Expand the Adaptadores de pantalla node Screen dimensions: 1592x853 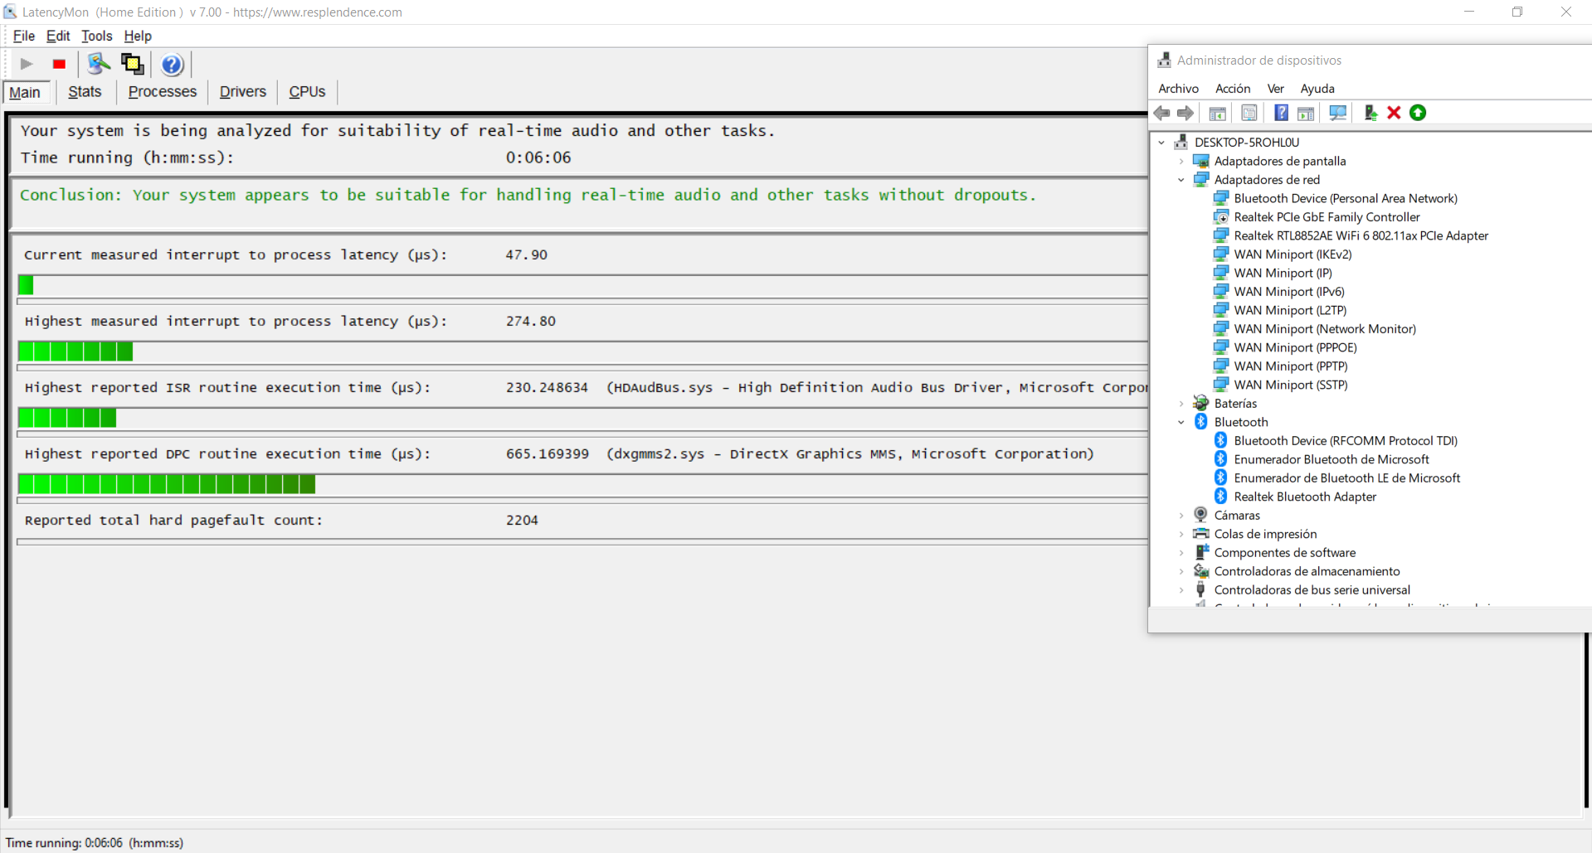click(1181, 161)
